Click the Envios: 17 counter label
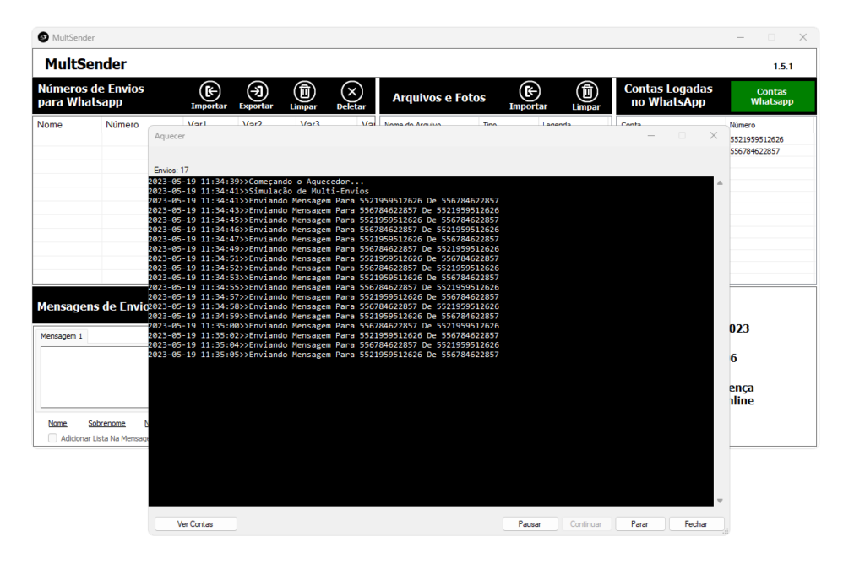 171,171
